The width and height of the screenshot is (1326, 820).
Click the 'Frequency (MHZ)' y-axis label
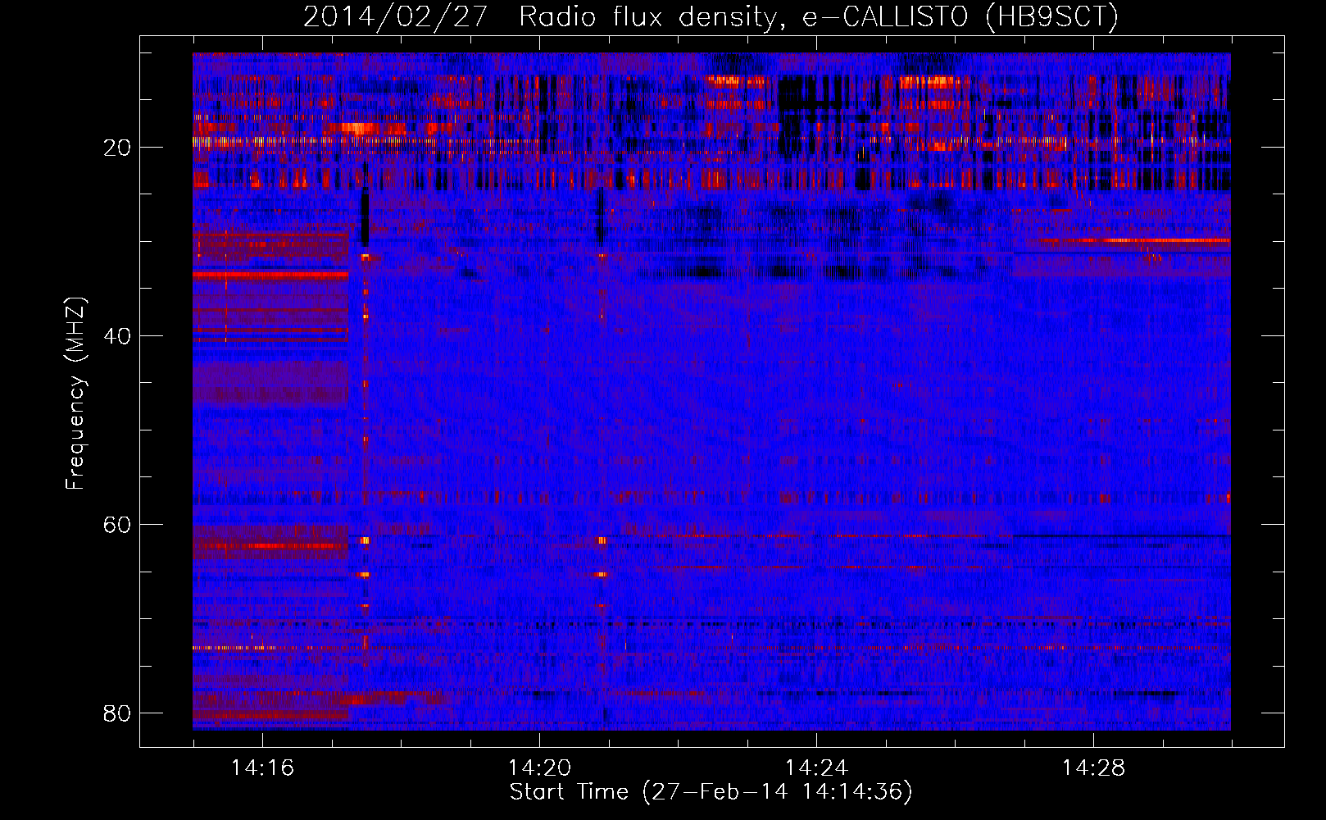(75, 394)
